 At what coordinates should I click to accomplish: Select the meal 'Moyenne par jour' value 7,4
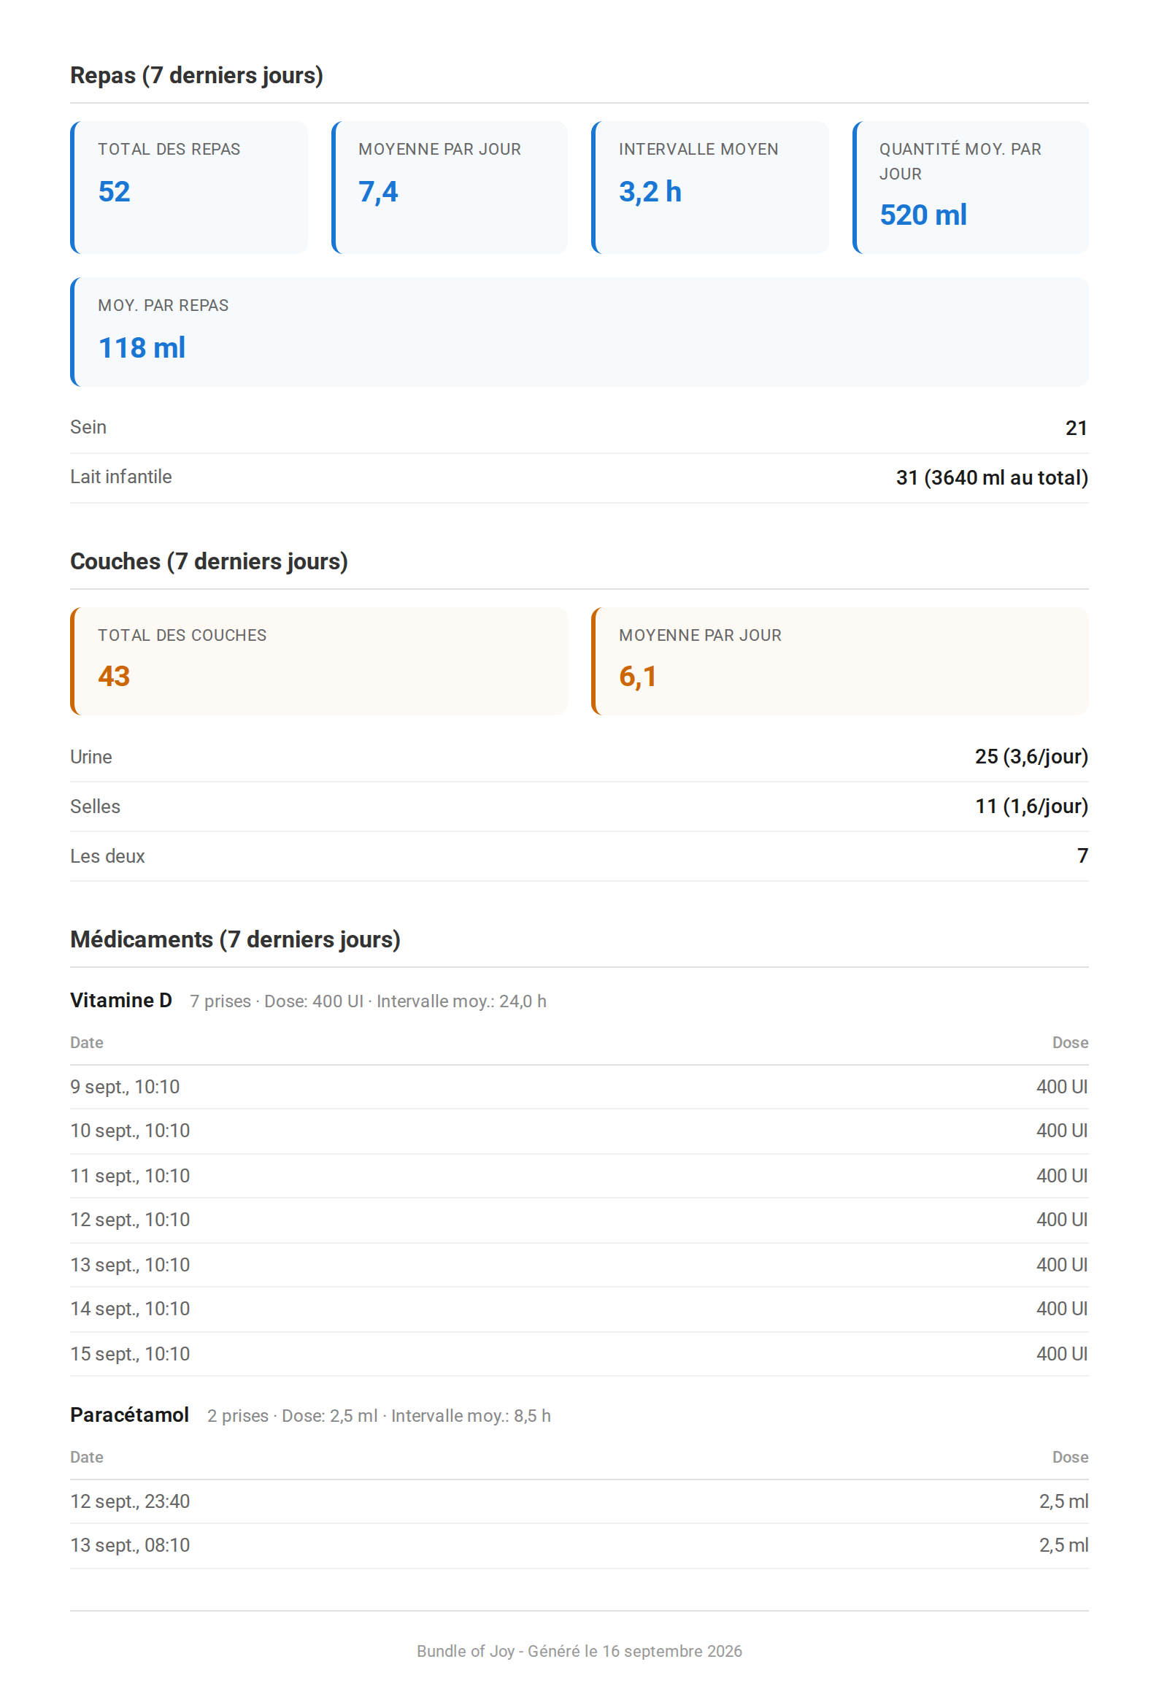click(x=378, y=191)
